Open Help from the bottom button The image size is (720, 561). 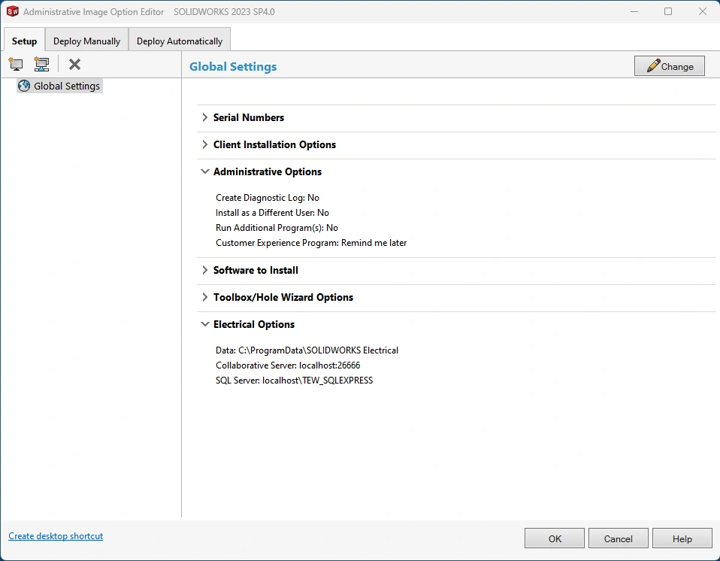[682, 538]
